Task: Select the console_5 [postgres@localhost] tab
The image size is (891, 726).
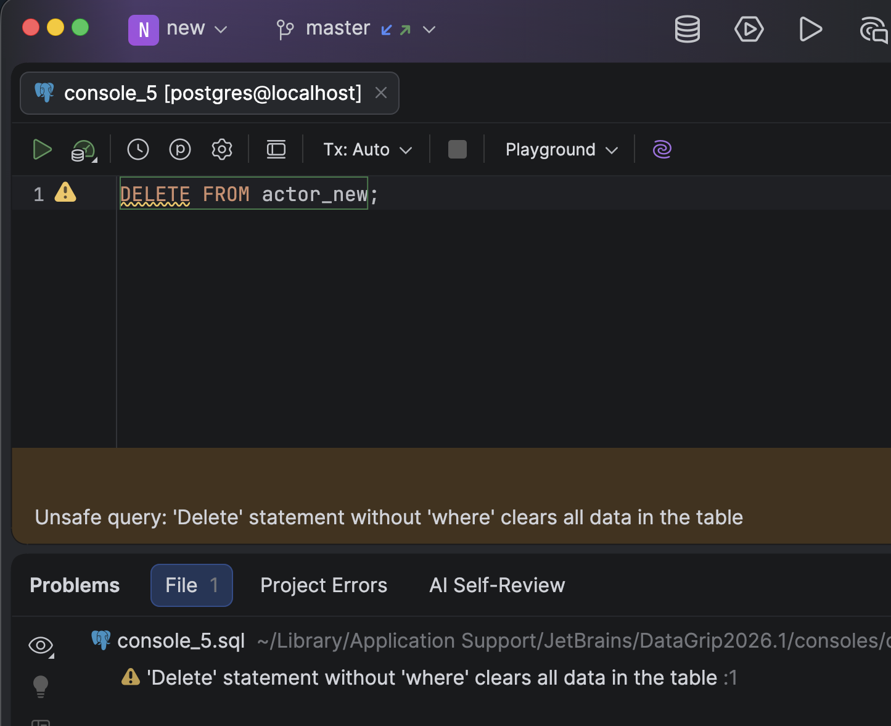Action: coord(210,93)
